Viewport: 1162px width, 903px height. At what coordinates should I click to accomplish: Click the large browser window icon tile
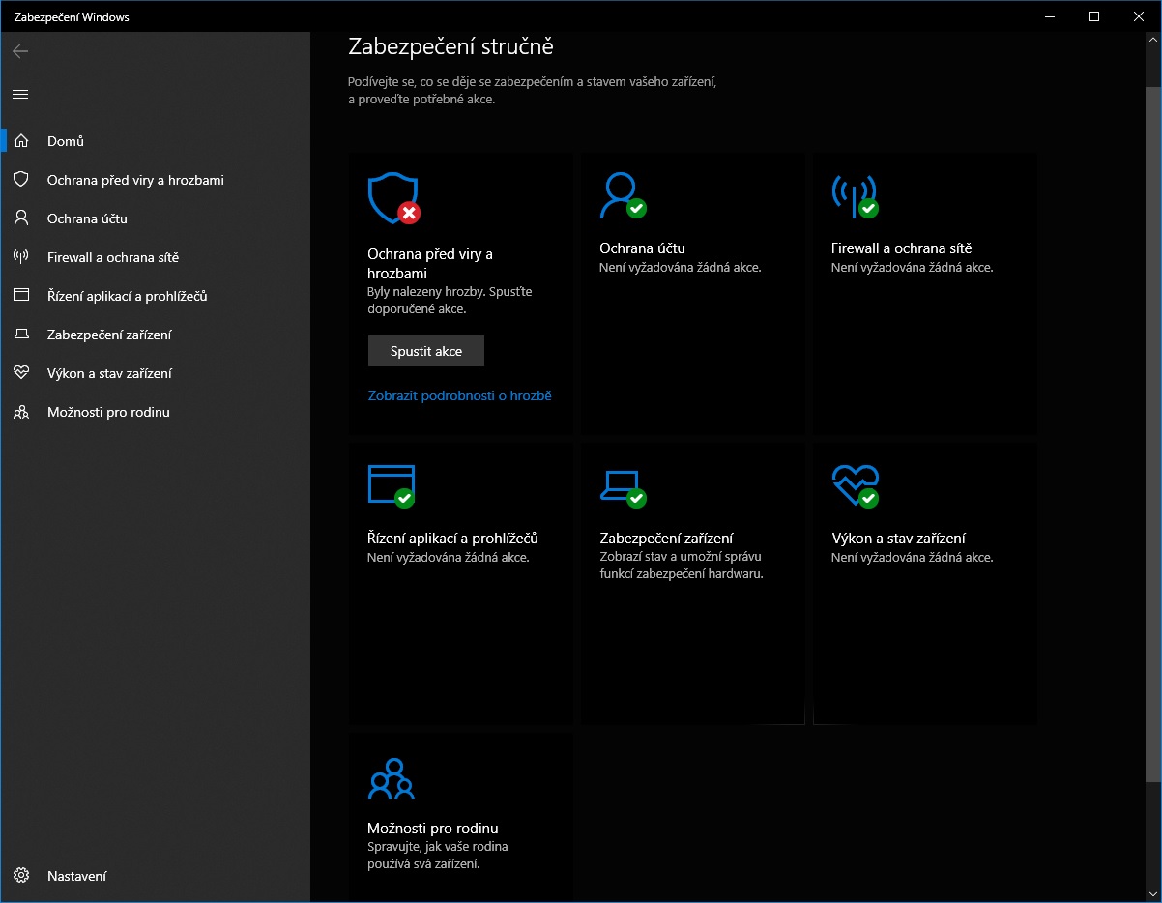392,485
